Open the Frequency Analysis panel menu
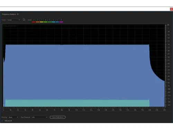173x130 pixels. (x=18, y=14)
